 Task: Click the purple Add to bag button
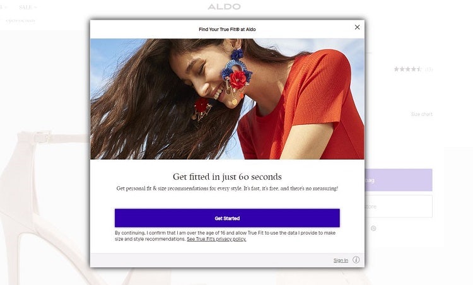click(x=399, y=180)
